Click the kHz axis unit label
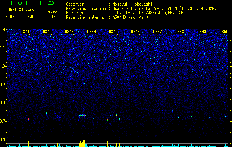Image resolution: width=232 pixels, height=147 pixels. 3,30
